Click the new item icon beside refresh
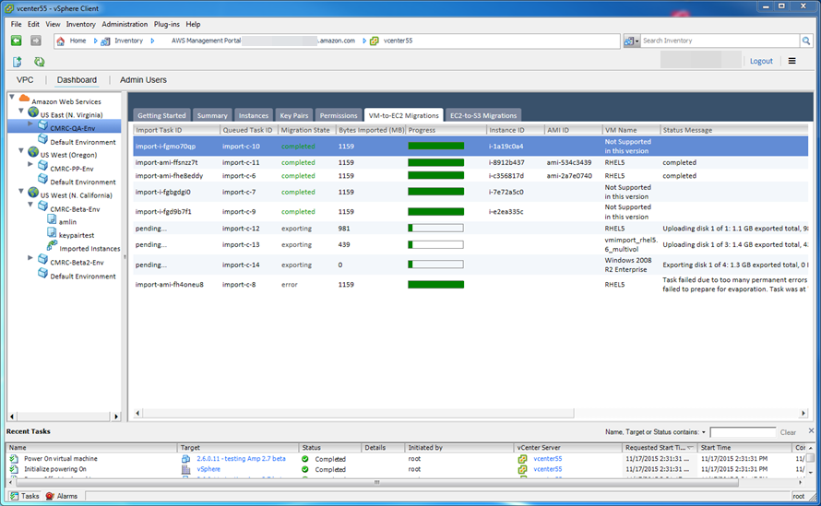 coord(17,62)
